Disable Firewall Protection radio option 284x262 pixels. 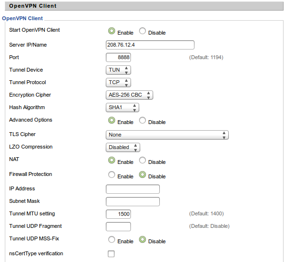point(142,175)
